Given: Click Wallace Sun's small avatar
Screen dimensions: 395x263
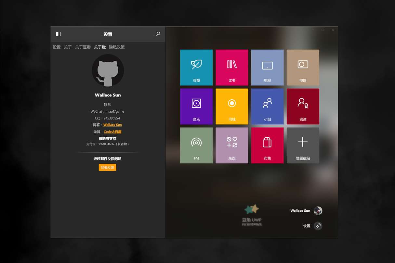Looking at the screenshot, I should (318, 211).
